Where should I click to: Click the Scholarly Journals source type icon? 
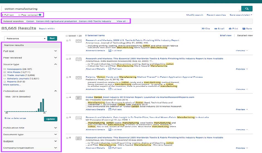coord(5,78)
